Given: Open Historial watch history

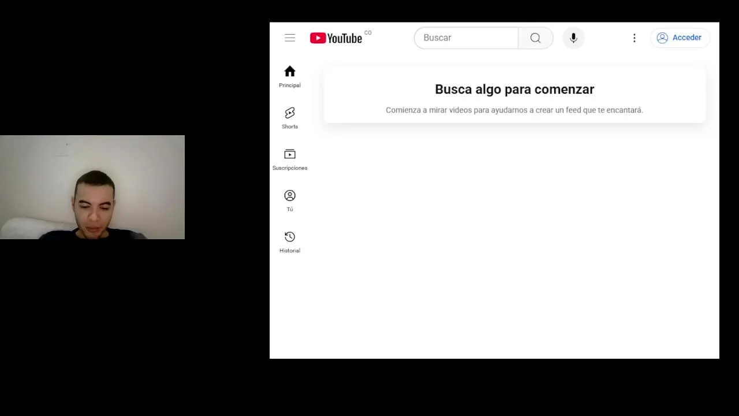Looking at the screenshot, I should [290, 242].
